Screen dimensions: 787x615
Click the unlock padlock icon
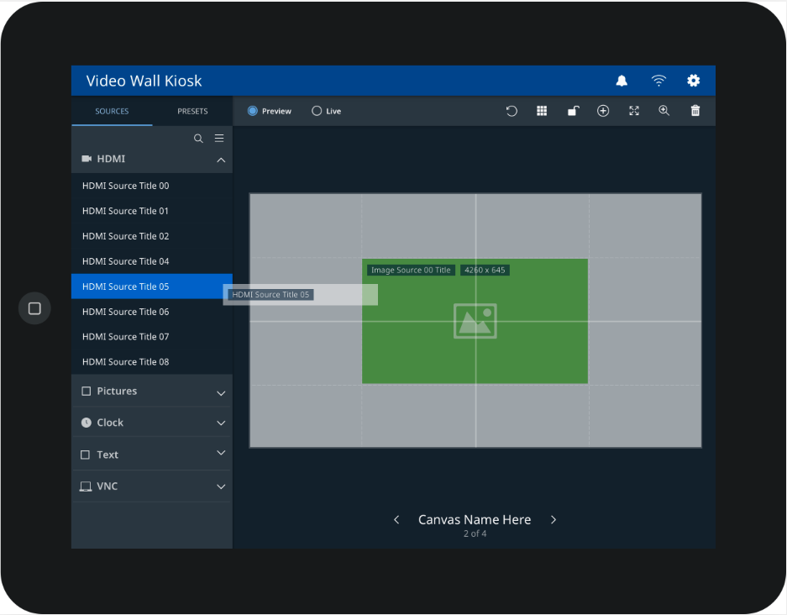click(573, 111)
